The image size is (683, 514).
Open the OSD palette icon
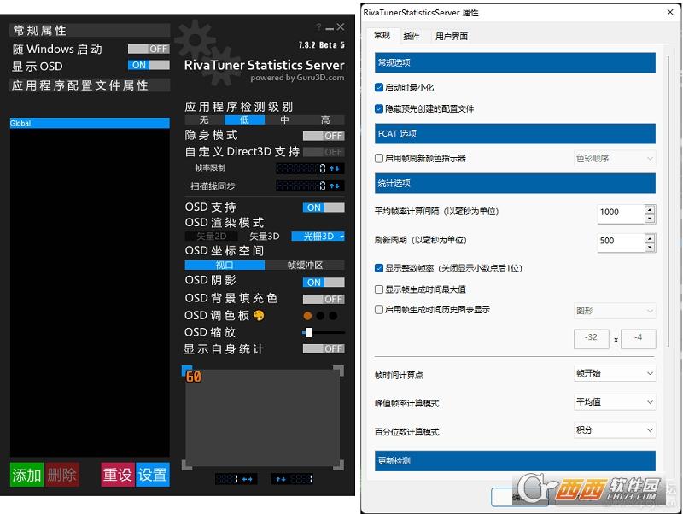[259, 315]
